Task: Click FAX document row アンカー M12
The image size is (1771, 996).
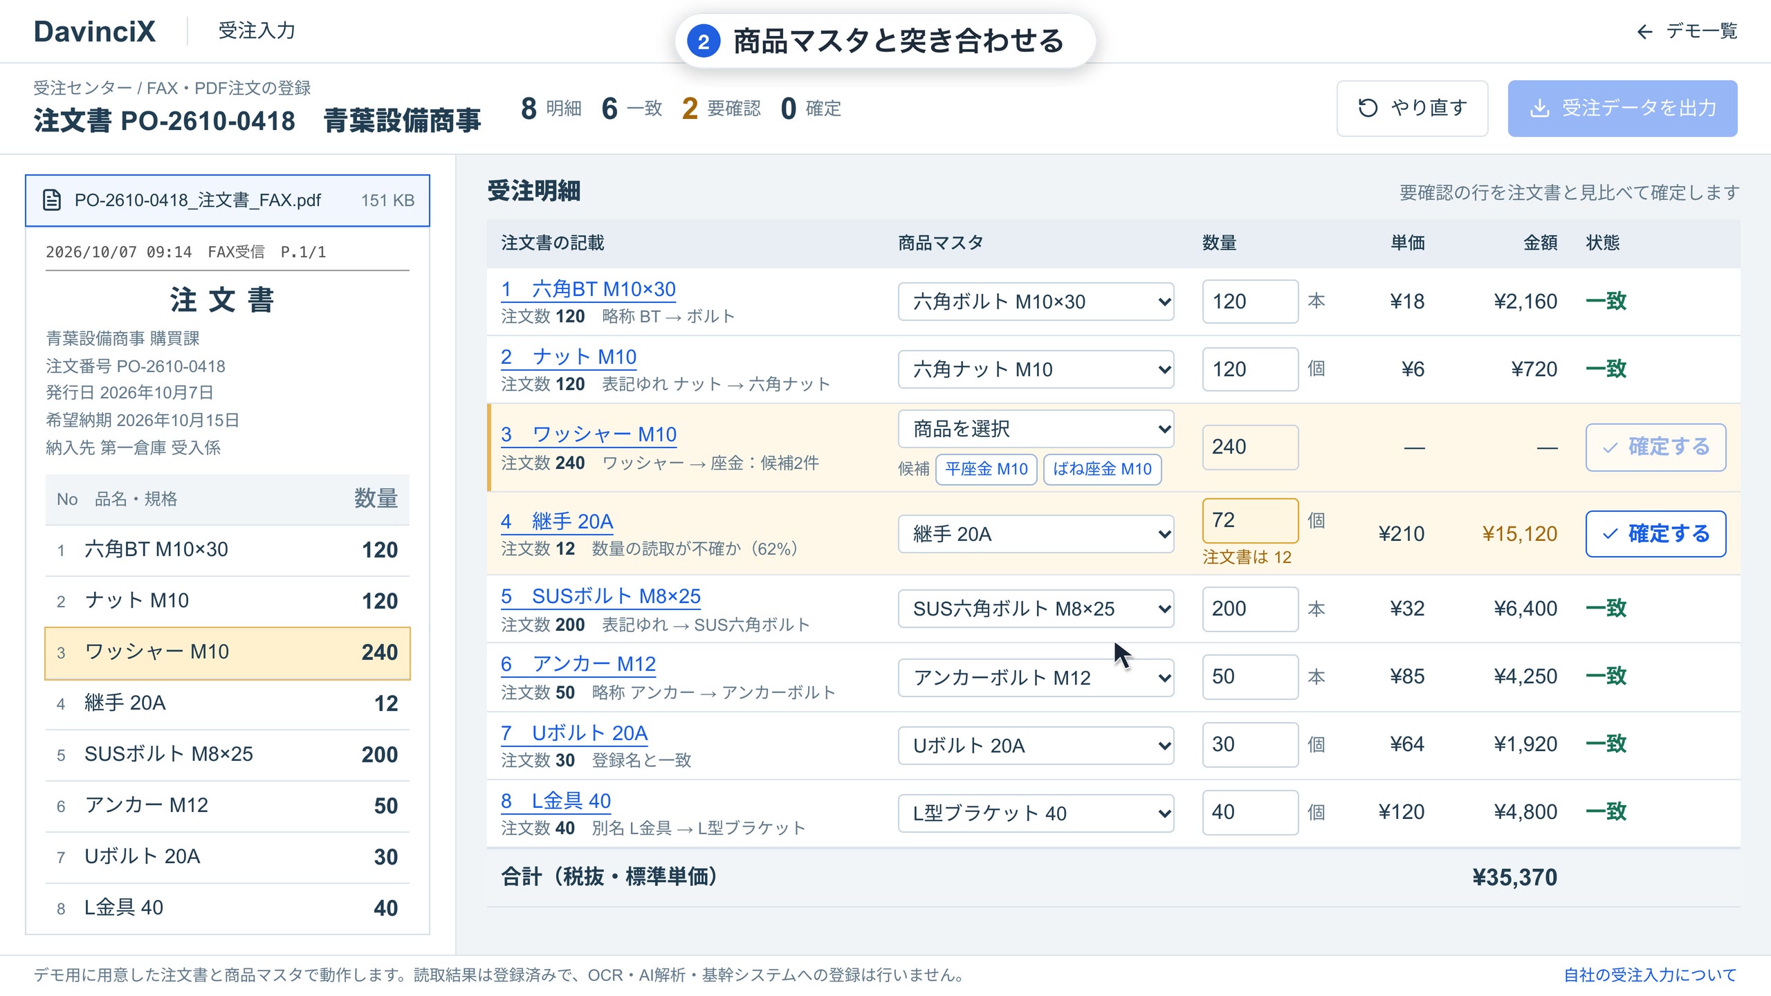Action: coord(228,806)
